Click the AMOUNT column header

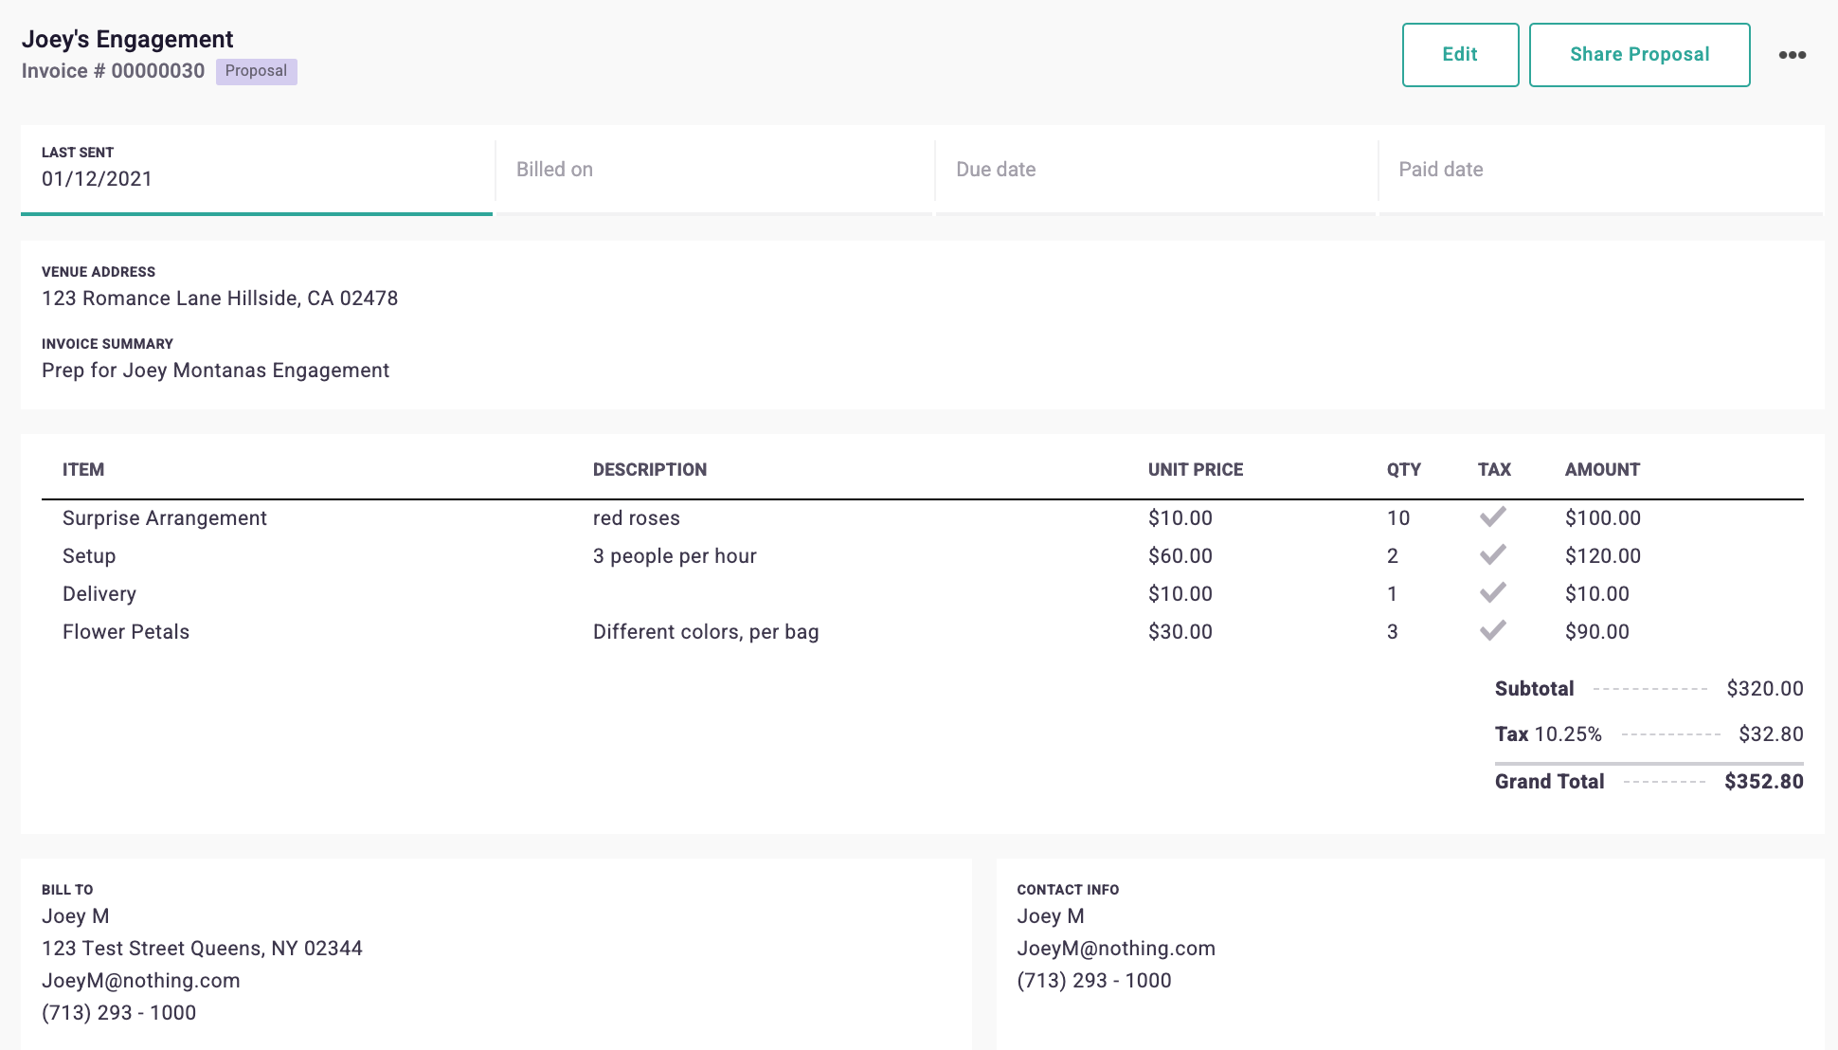pyautogui.click(x=1602, y=470)
